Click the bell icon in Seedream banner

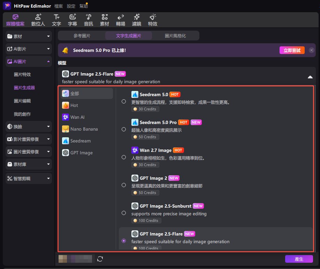[65, 50]
